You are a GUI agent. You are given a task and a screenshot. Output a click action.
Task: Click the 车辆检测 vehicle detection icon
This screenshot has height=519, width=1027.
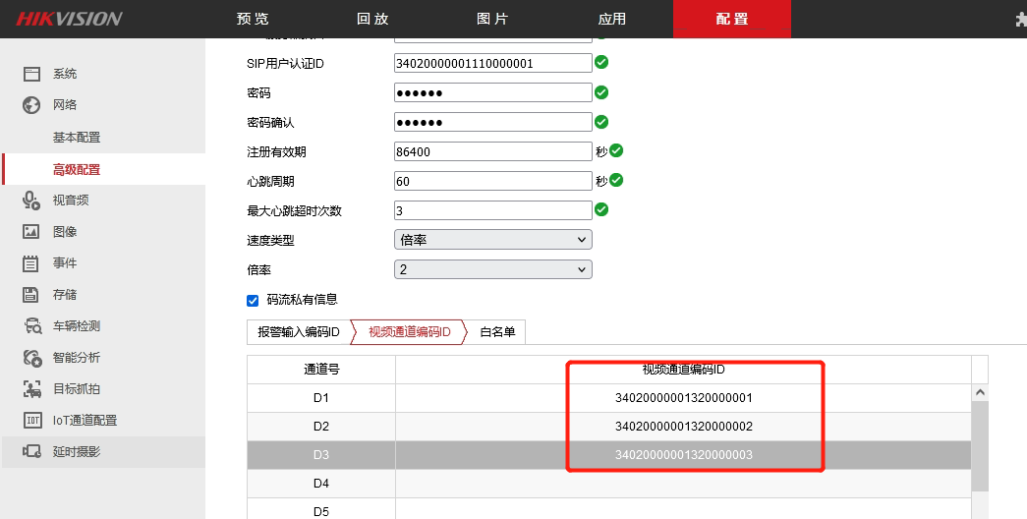coord(32,325)
